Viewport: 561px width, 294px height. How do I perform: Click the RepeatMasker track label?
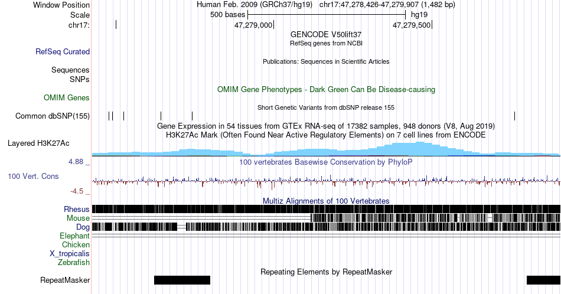(65, 280)
